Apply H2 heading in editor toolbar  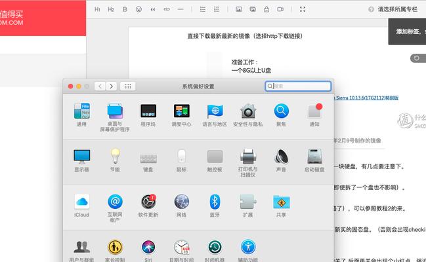pos(111,9)
